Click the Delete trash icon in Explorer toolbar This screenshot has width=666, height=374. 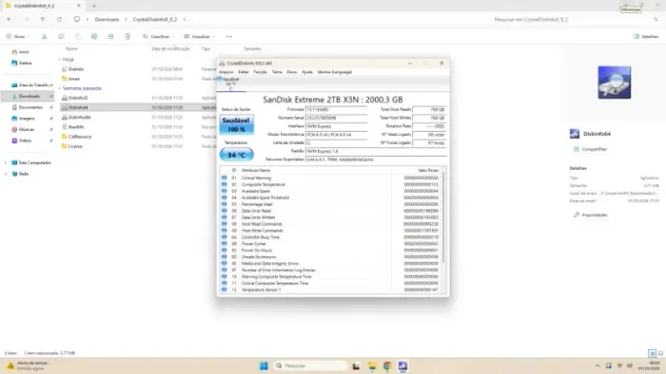click(127, 36)
